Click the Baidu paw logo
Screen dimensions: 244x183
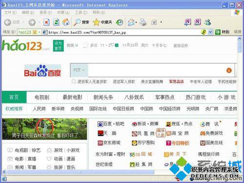tap(42, 70)
